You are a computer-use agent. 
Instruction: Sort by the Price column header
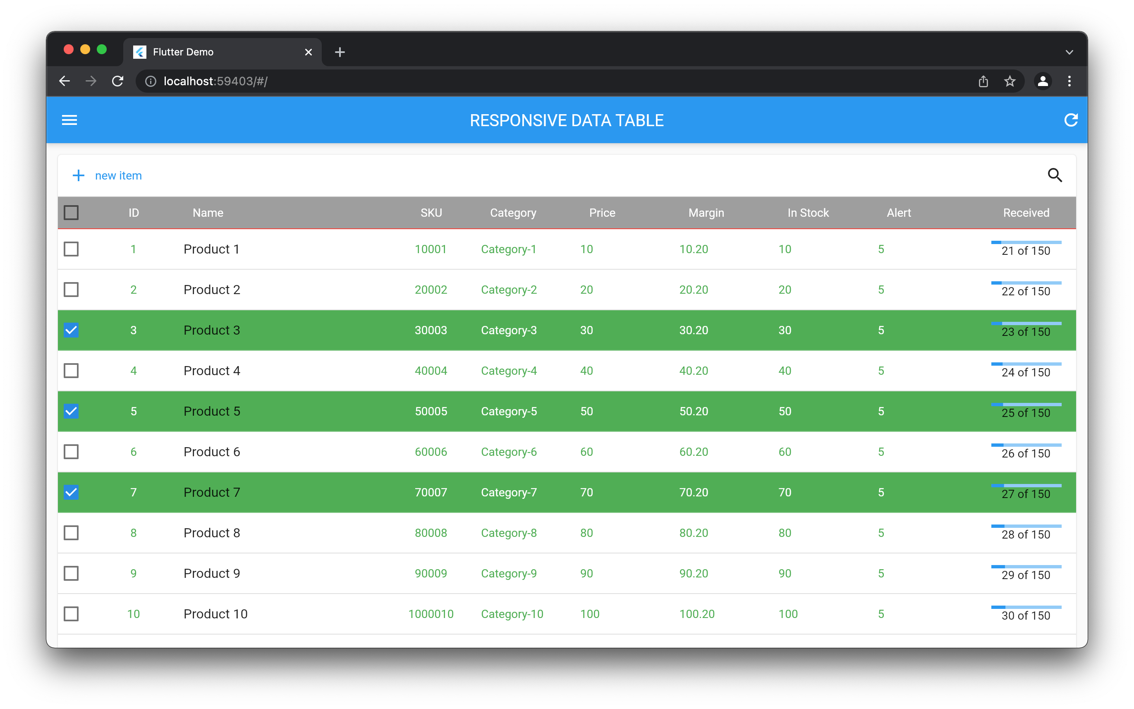(602, 213)
